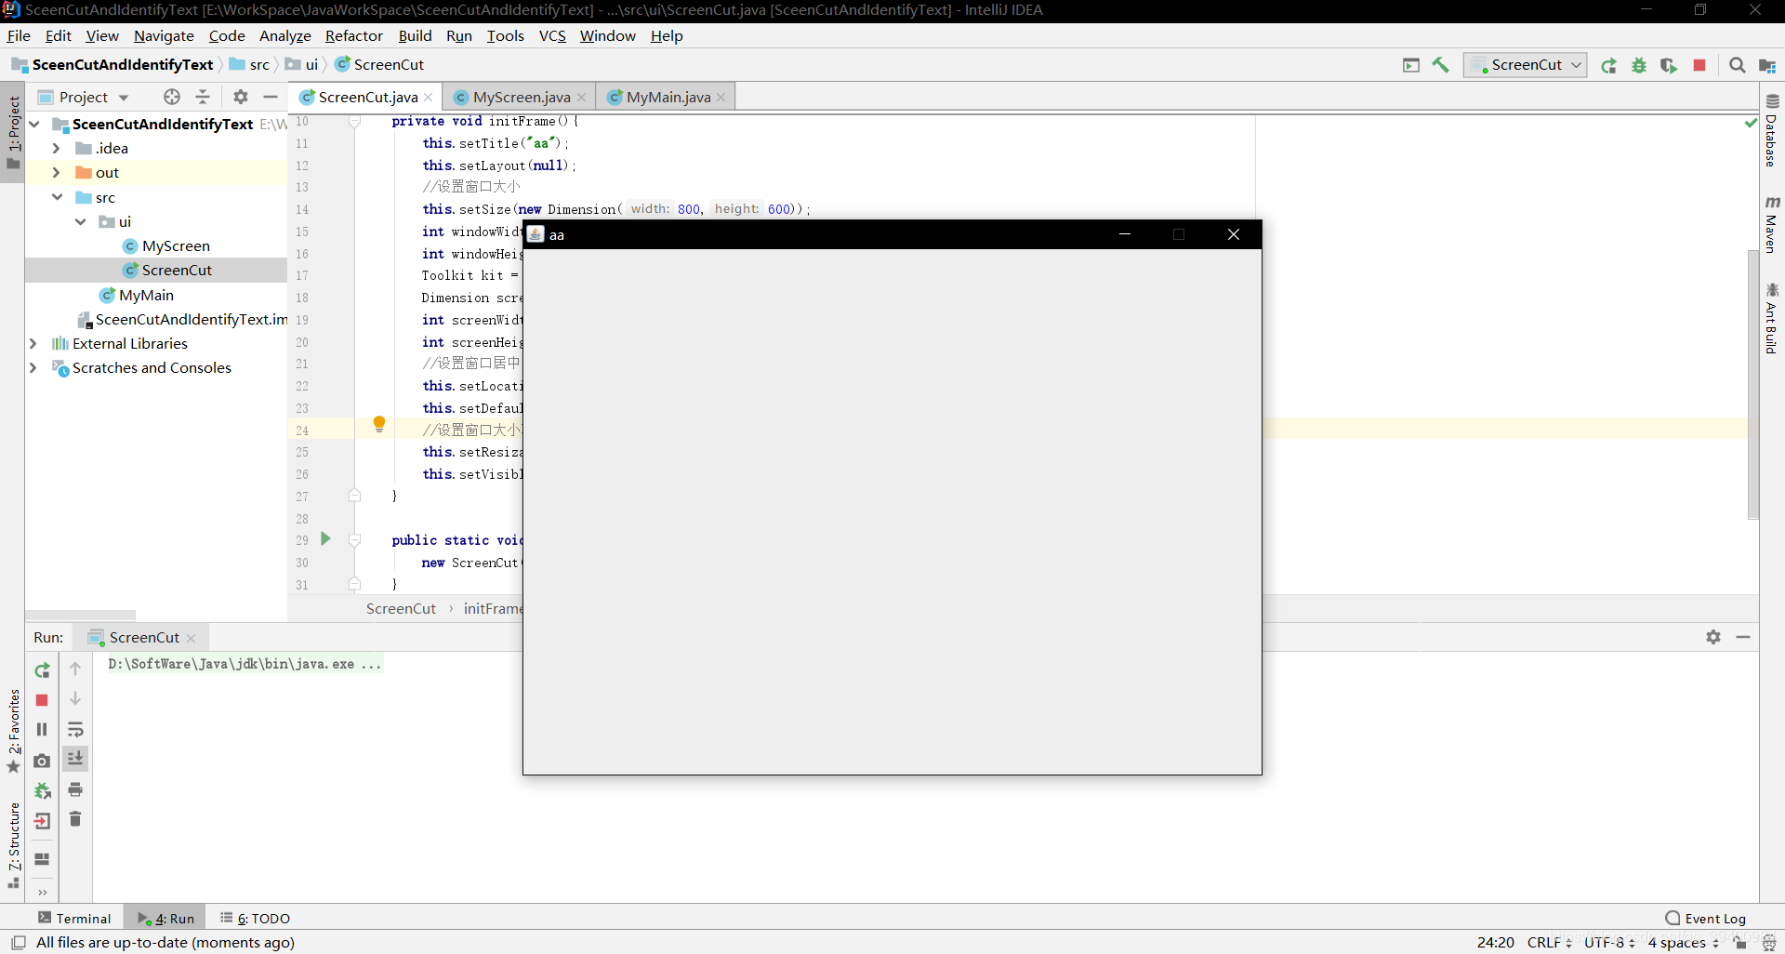
Task: Toggle tool window bars icon at bottom-left
Action: (18, 943)
